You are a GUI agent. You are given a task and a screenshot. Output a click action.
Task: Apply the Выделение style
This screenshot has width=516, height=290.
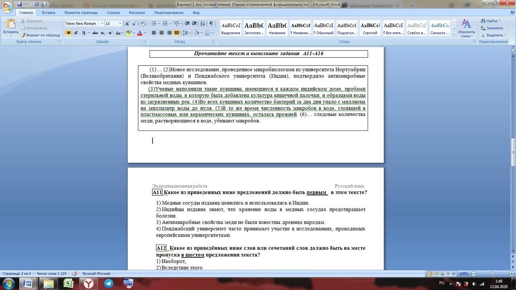231,28
